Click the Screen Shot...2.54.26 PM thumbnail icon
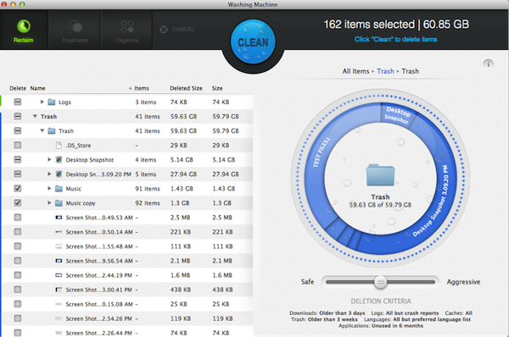 coord(59,318)
